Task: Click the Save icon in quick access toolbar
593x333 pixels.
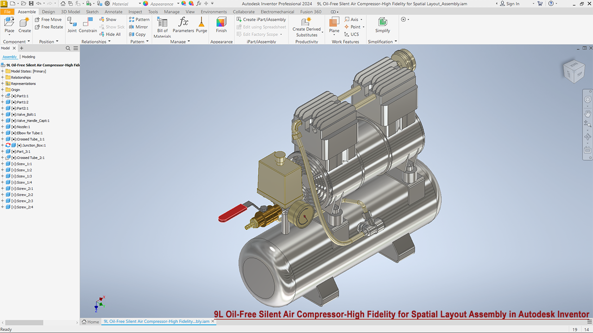Action: point(31,4)
